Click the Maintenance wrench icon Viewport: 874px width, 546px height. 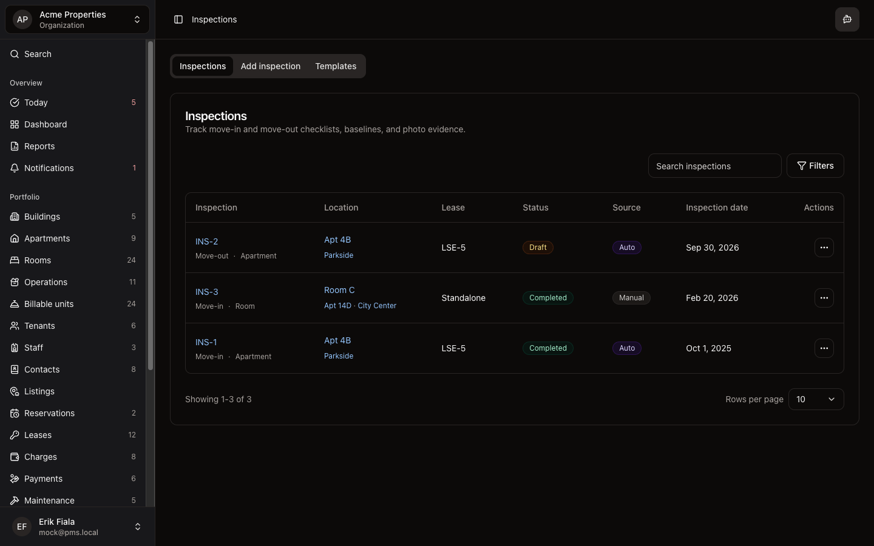tap(15, 500)
